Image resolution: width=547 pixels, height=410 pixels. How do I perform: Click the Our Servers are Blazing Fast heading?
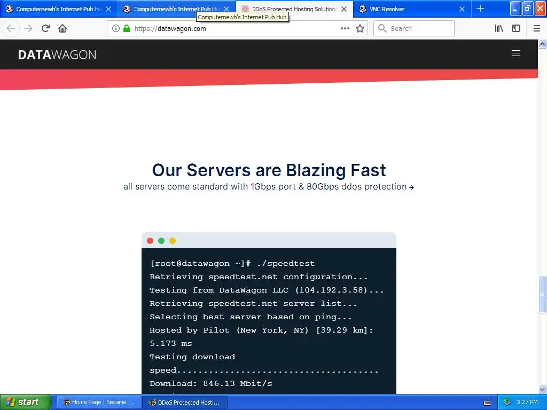(x=269, y=170)
